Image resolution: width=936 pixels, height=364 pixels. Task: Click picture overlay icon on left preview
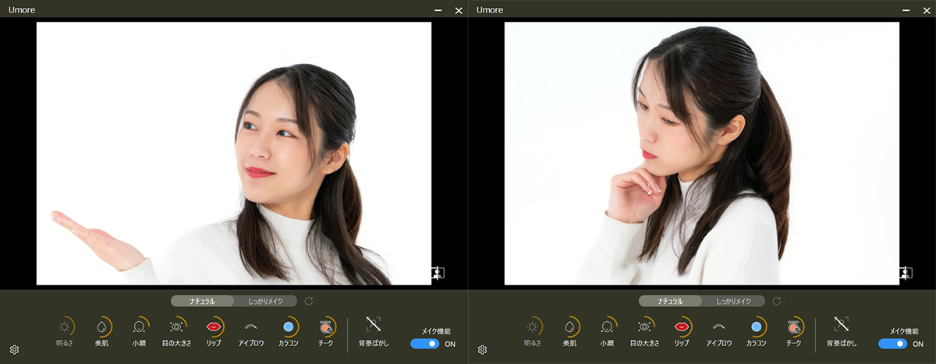click(438, 273)
